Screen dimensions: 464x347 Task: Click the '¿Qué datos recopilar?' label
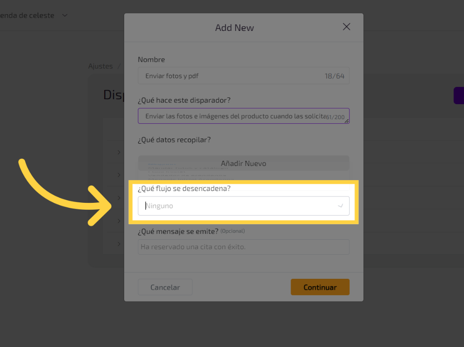coord(174,140)
